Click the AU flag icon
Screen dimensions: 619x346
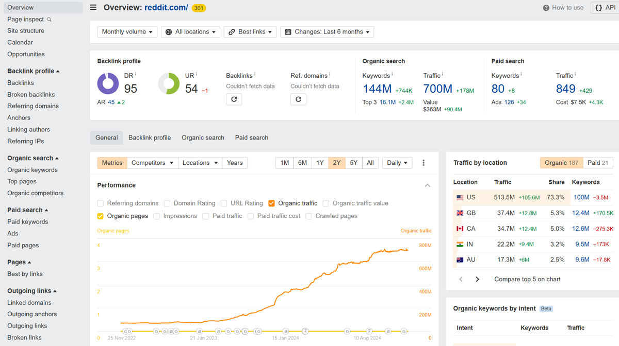pyautogui.click(x=460, y=259)
